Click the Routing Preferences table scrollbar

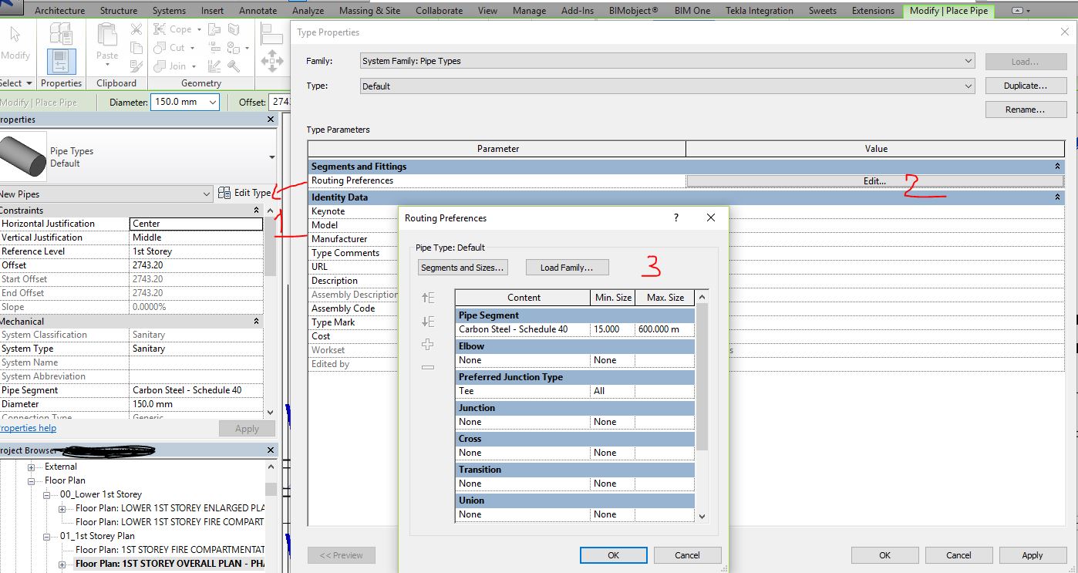(x=702, y=378)
